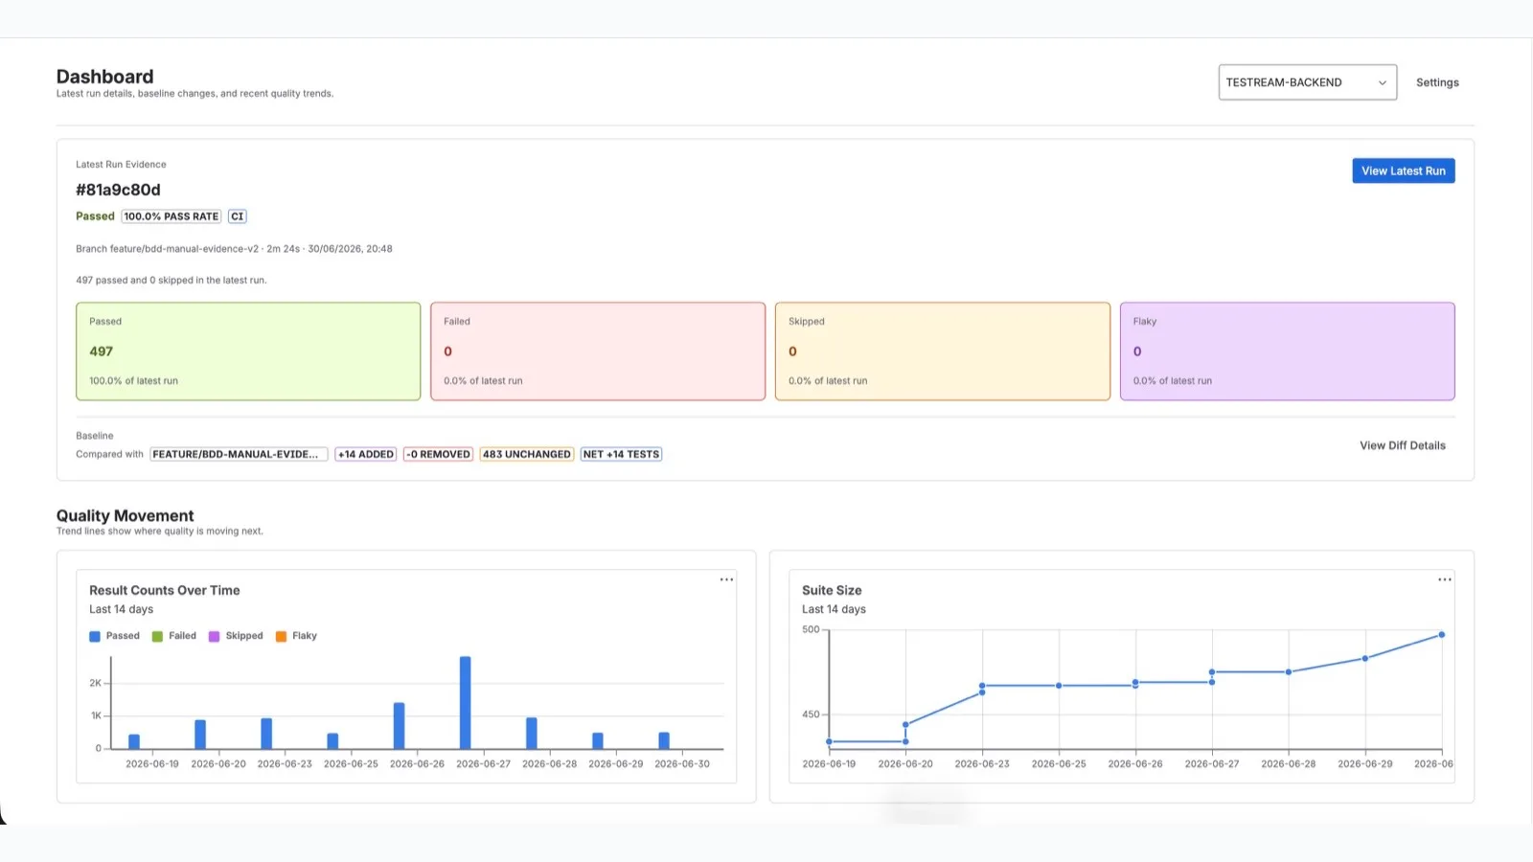Image resolution: width=1533 pixels, height=862 pixels.
Task: Open Suite Size chart options menu
Action: [1444, 579]
